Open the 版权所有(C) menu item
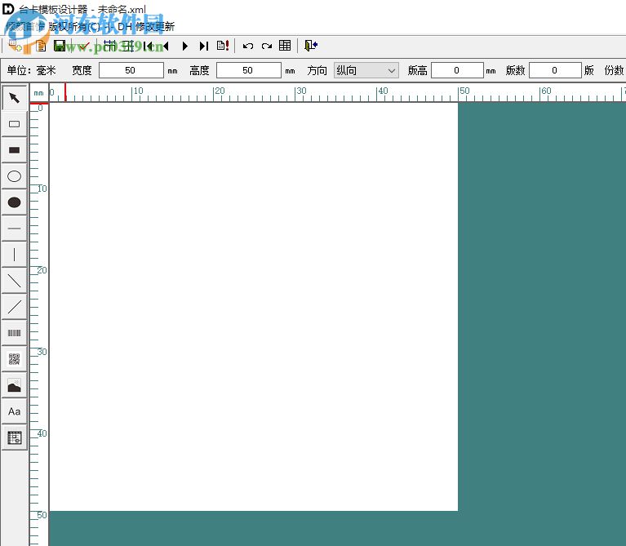The height and width of the screenshot is (546, 626). [x=74, y=27]
